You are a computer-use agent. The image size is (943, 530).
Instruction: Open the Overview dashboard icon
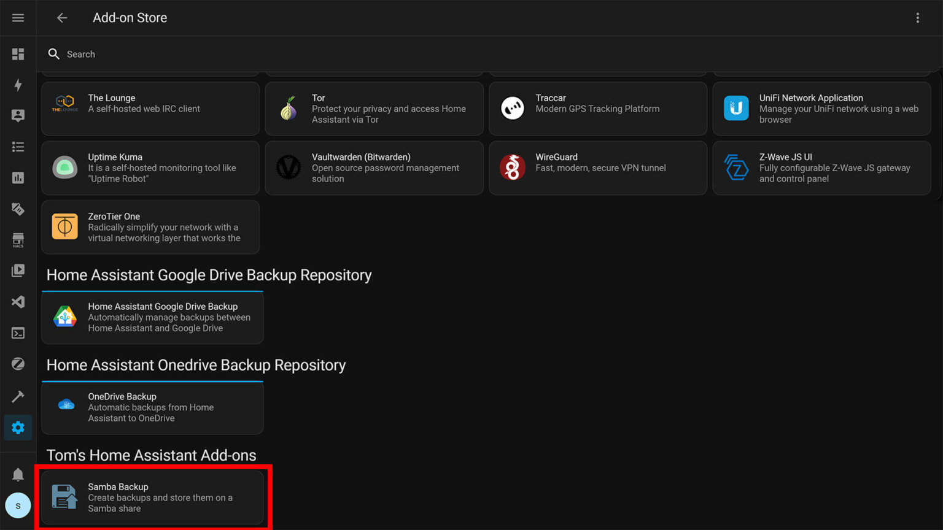point(18,54)
